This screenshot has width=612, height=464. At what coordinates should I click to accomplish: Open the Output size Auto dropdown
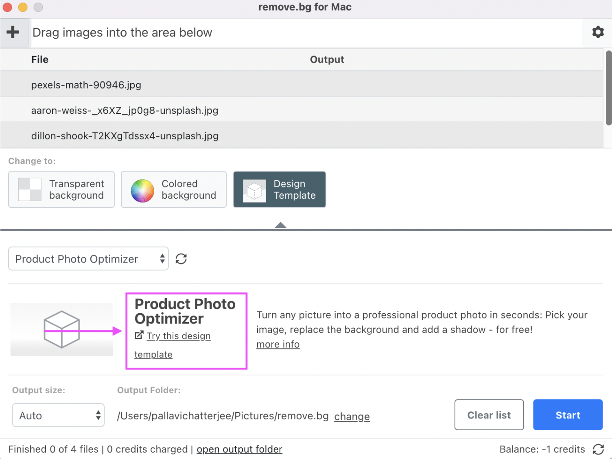[58, 415]
